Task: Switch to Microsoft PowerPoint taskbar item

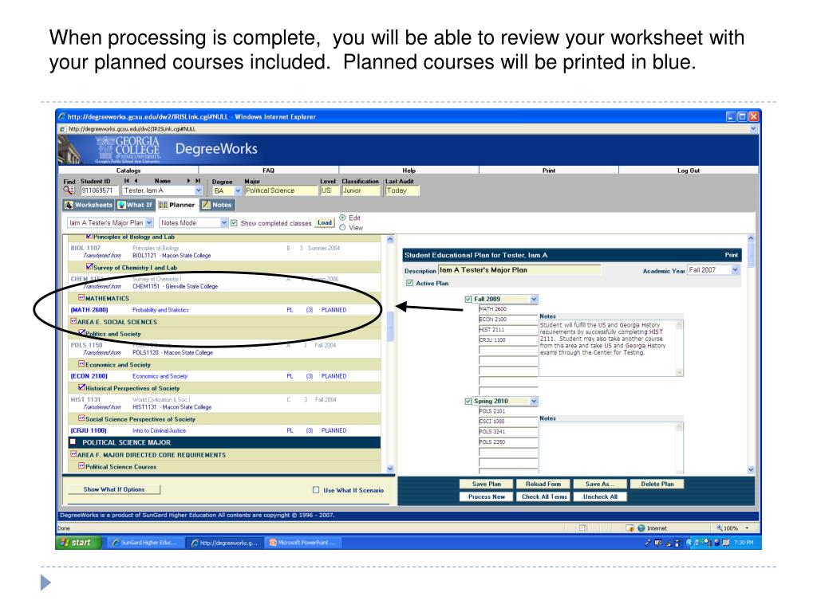Action: tap(302, 542)
